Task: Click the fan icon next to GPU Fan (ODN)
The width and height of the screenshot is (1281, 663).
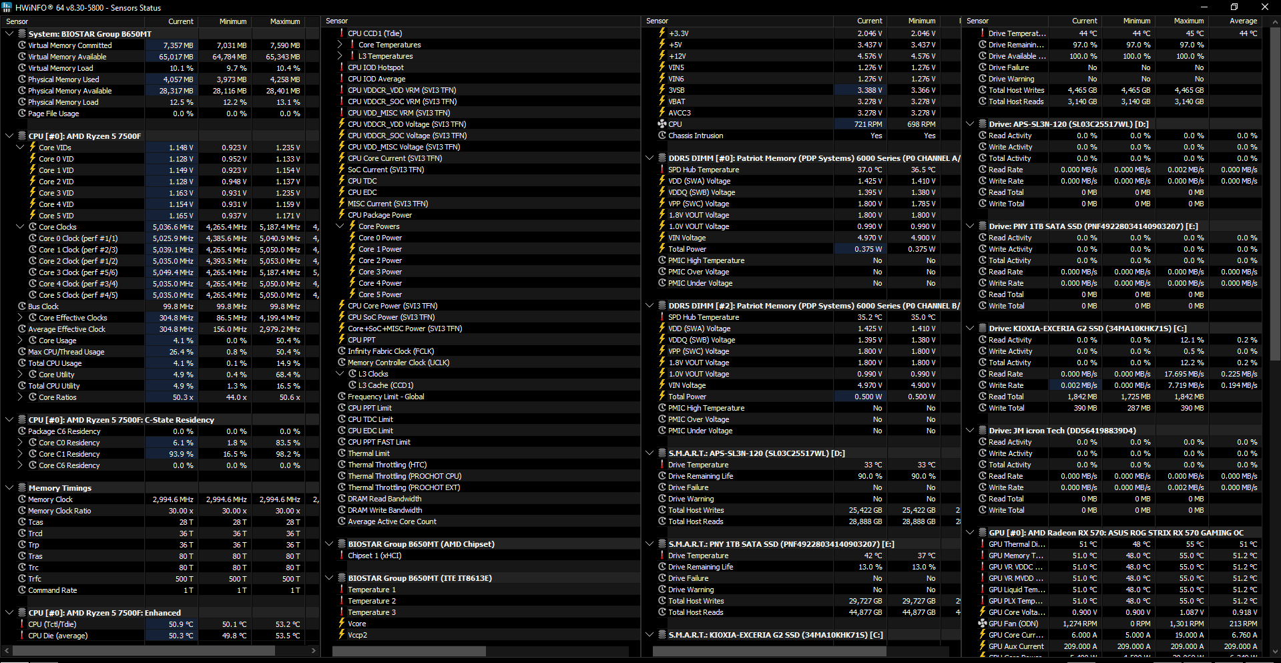Action: 983,624
